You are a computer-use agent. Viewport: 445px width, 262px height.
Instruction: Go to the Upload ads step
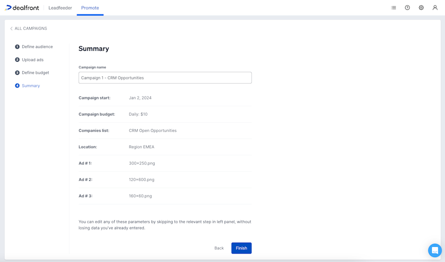click(29, 60)
